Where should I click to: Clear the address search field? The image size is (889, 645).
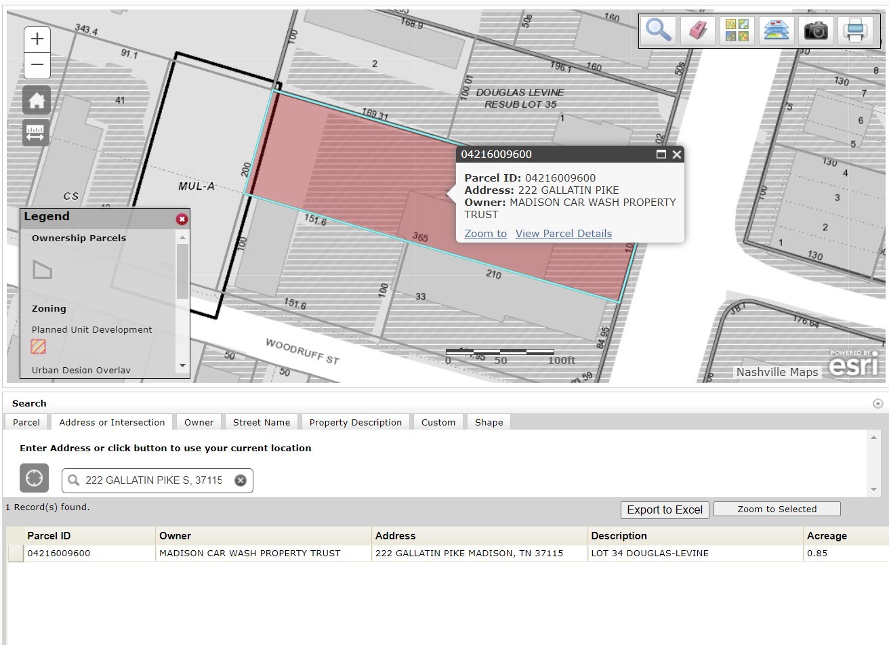[x=240, y=480]
